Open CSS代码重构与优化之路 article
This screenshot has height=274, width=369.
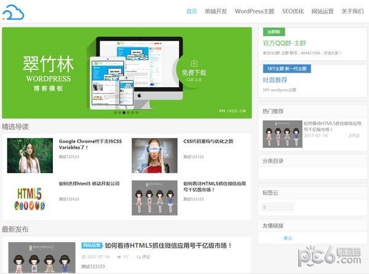tap(208, 141)
